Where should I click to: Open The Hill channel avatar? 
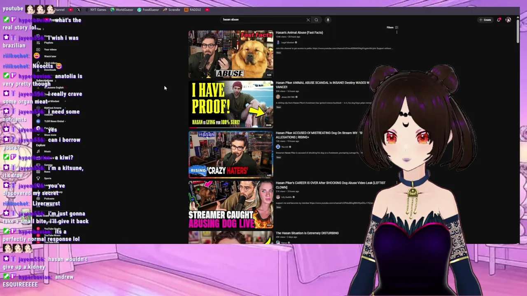point(278,147)
